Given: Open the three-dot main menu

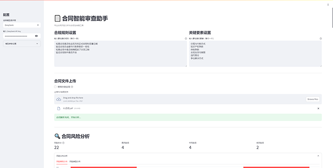Looking at the screenshot, I should pyautogui.click(x=328, y=5).
